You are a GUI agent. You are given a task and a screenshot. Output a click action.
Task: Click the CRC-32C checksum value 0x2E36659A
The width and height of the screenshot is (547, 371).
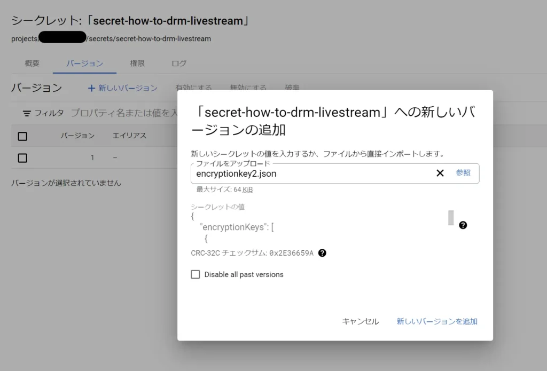pos(291,253)
